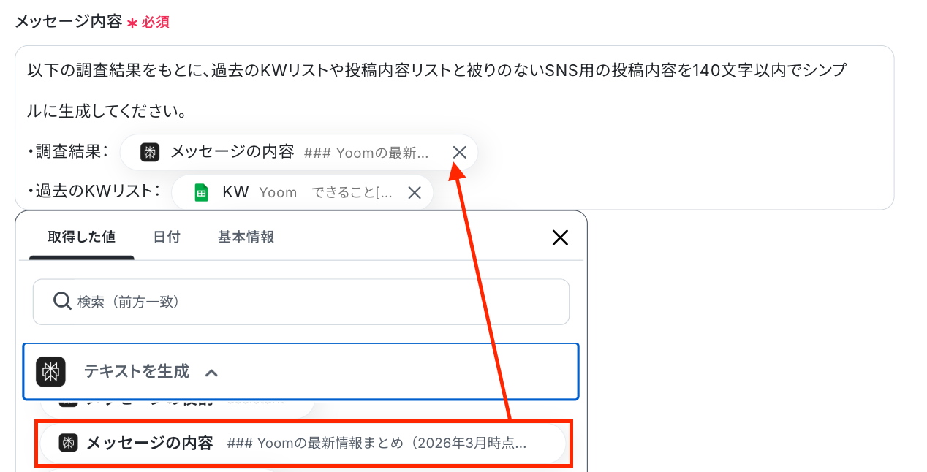Click the Google Sheets icon in KW chip

point(201,193)
